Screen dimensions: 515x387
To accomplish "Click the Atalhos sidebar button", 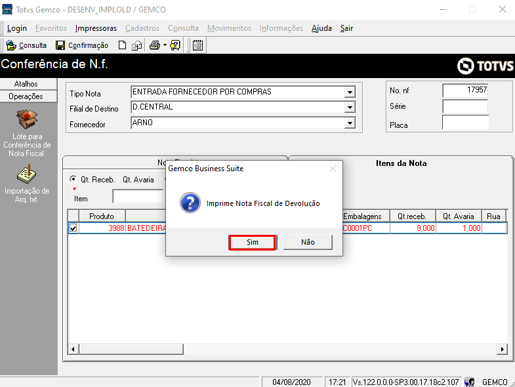I will coord(28,84).
